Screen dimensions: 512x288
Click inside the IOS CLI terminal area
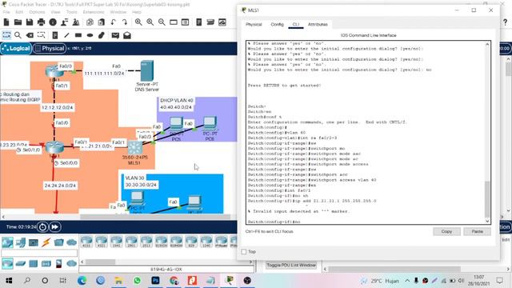[x=365, y=132]
